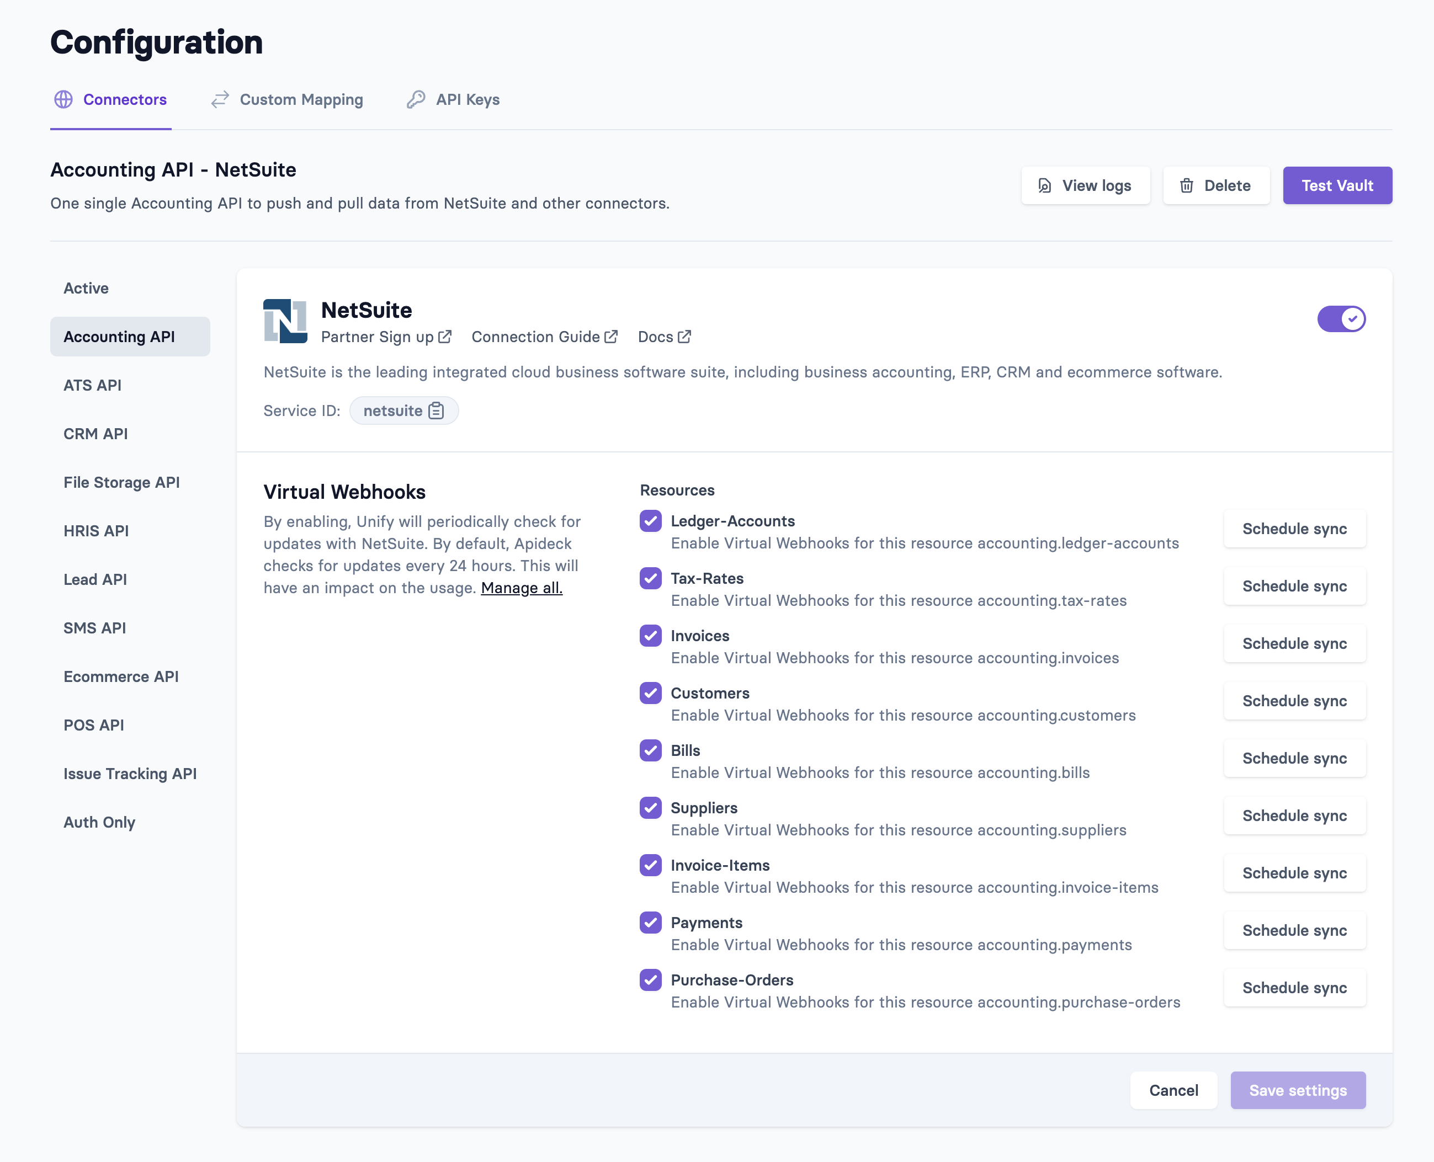Uncheck the Tax-Rates webhook checkbox

tap(650, 578)
